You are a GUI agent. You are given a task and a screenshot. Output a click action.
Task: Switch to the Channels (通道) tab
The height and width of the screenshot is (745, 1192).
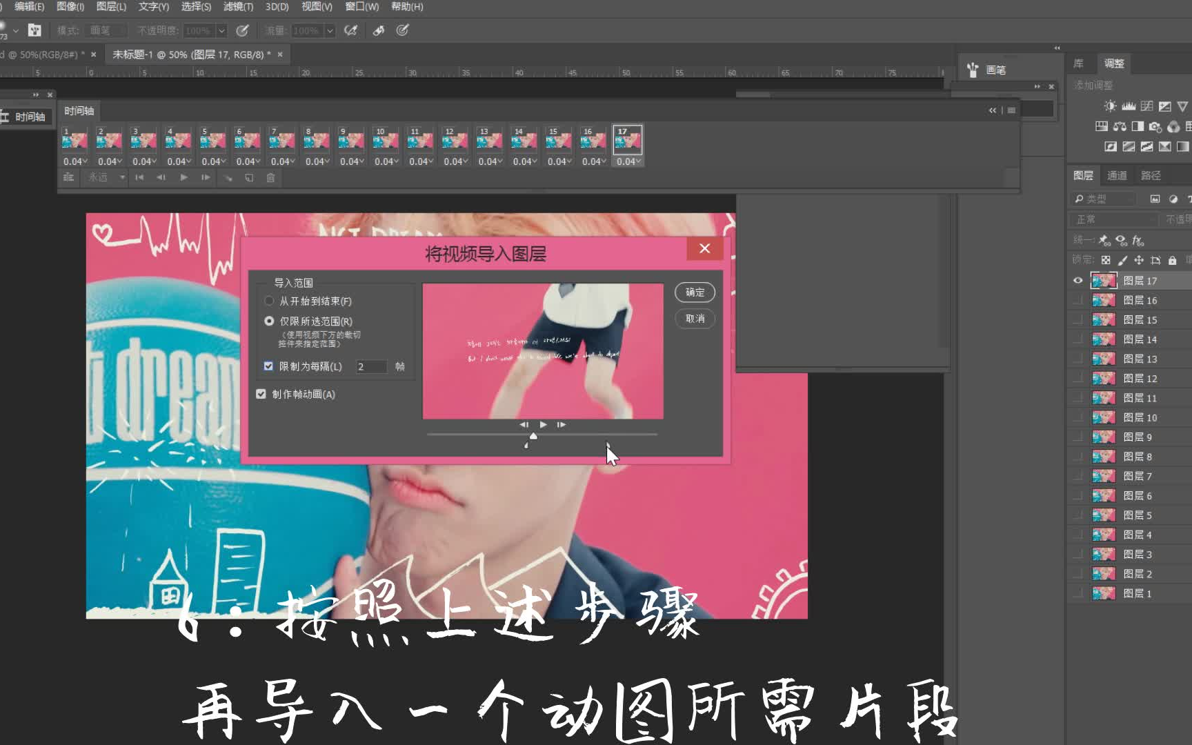[1117, 176]
